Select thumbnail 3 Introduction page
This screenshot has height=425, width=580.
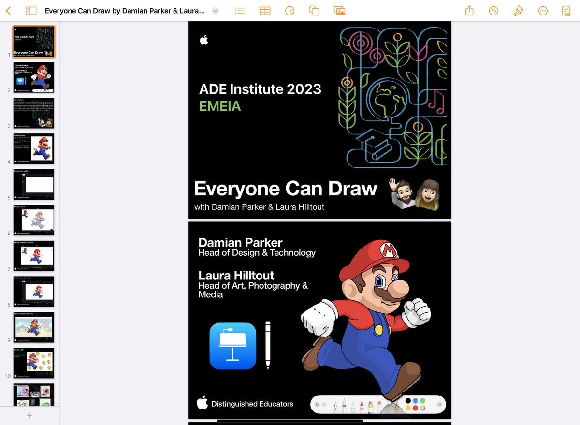pyautogui.click(x=33, y=113)
